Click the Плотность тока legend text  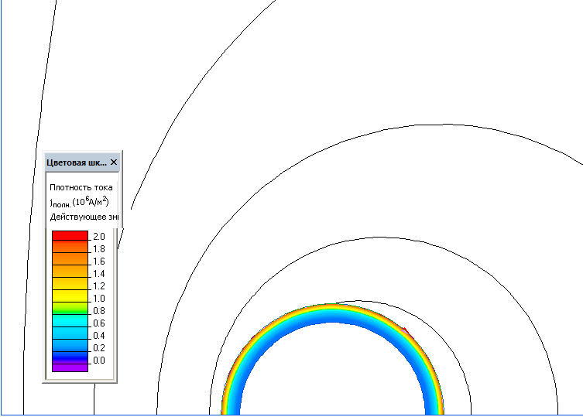tap(81, 187)
